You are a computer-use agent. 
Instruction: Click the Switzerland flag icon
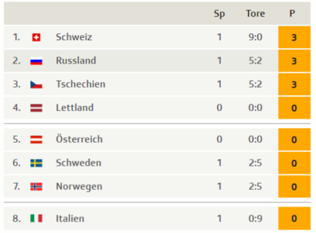pos(36,37)
